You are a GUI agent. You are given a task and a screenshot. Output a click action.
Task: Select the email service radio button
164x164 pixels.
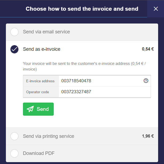coord(14,32)
